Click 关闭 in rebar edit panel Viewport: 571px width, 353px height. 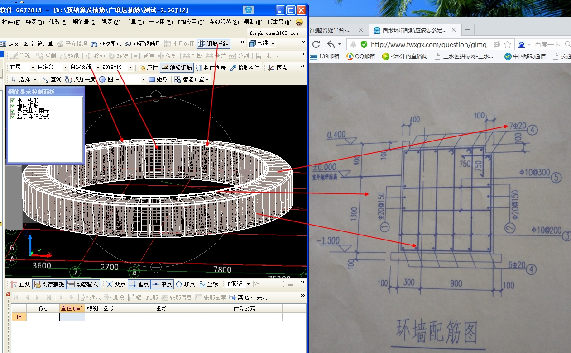[x=262, y=297]
